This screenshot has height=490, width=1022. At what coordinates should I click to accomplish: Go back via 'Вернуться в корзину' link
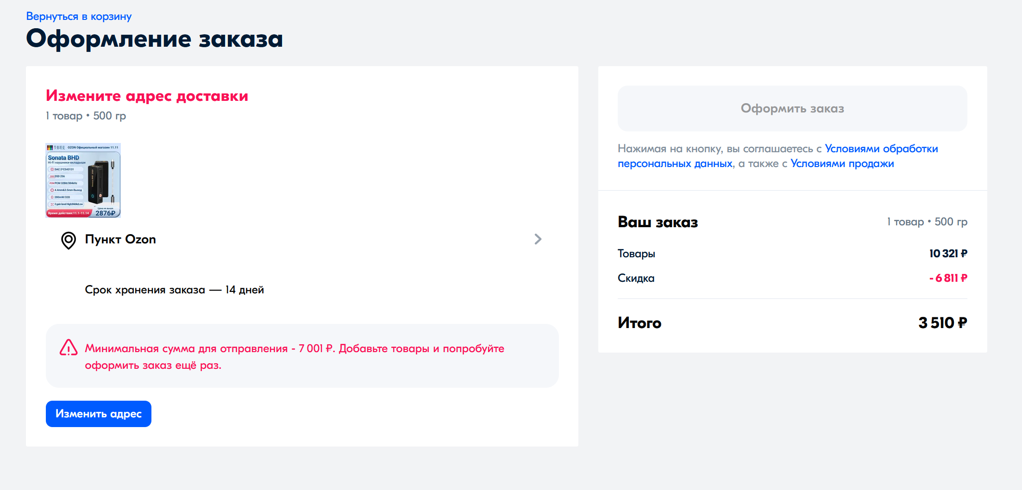click(79, 17)
